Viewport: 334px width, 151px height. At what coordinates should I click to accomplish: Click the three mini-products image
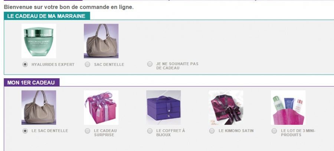[288, 107]
